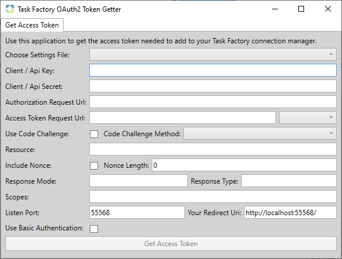Tick the Include Nonce checkbox
Image resolution: width=342 pixels, height=259 pixels.
coord(94,165)
